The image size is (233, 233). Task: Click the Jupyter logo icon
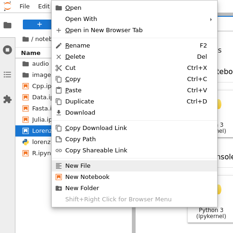(7, 6)
